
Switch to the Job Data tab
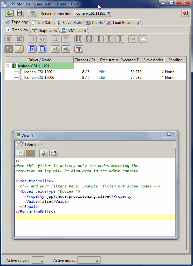pyautogui.click(x=42, y=23)
